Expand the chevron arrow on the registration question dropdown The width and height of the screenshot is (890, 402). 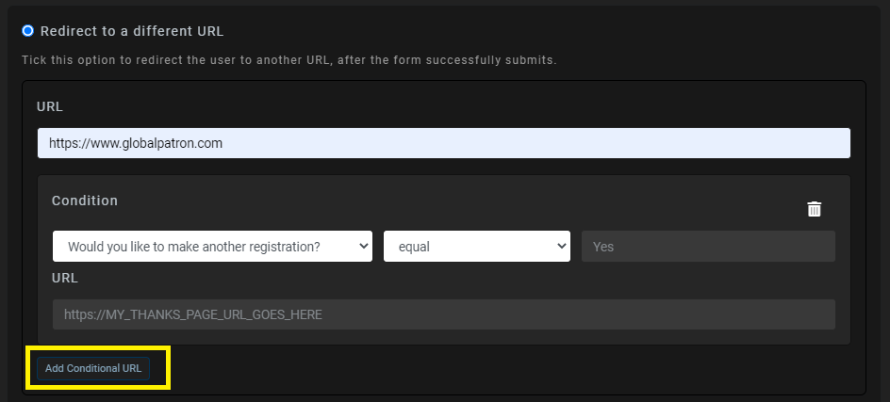click(363, 246)
